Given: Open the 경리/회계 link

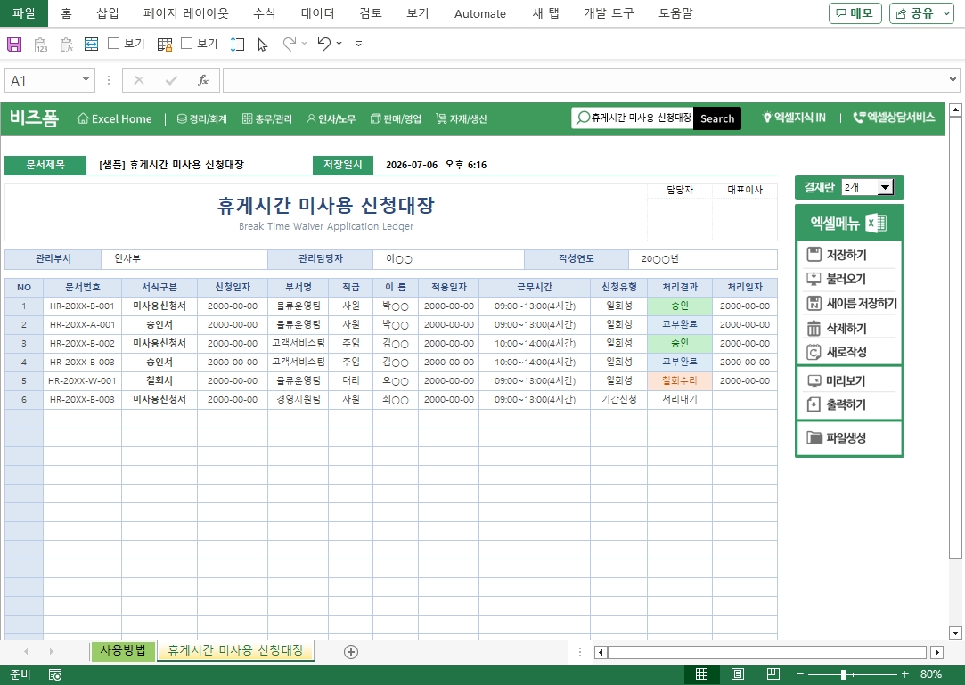Looking at the screenshot, I should pos(202,118).
